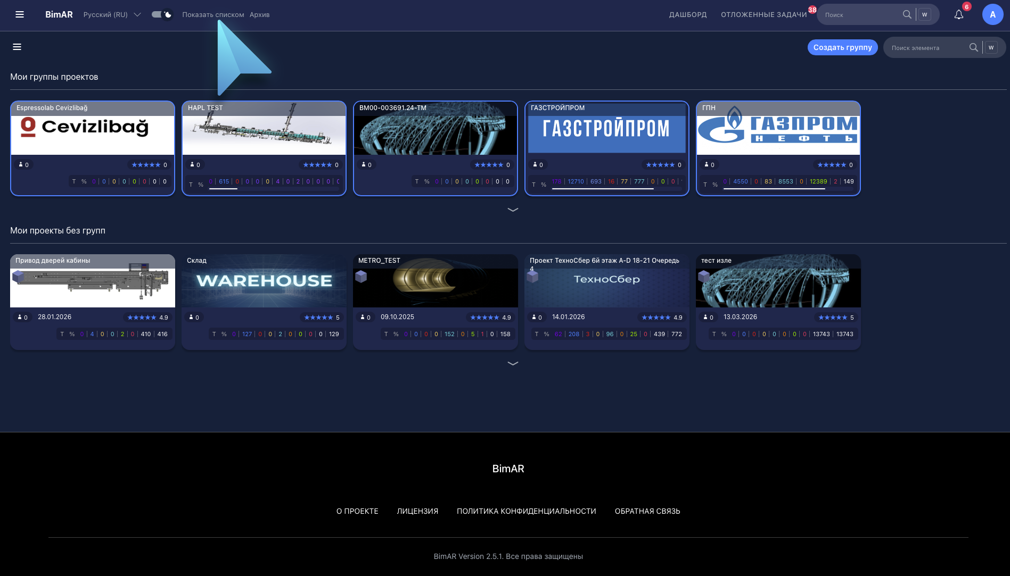Toggle the '%' switch on 'Склад' card
This screenshot has width=1010, height=576.
coord(224,334)
